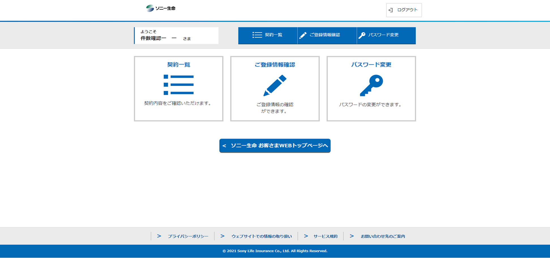The image size is (550, 258).
Task: Open プライバシーポリシー footer link
Action: coord(188,236)
